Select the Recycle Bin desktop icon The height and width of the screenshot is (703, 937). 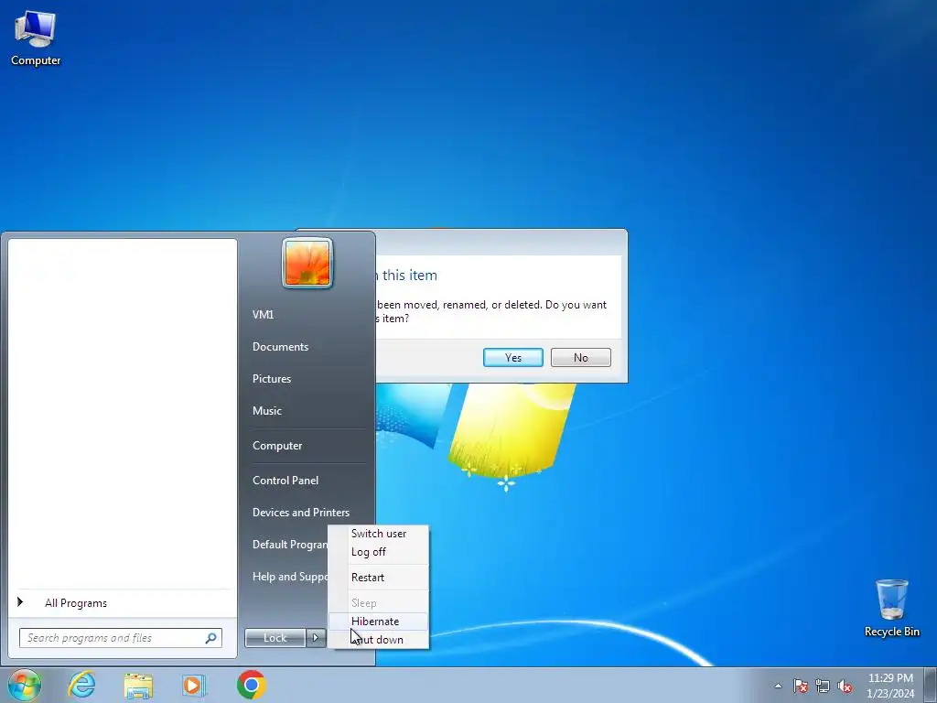click(891, 608)
